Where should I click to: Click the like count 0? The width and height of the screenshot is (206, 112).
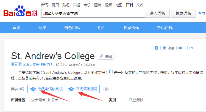(184, 48)
